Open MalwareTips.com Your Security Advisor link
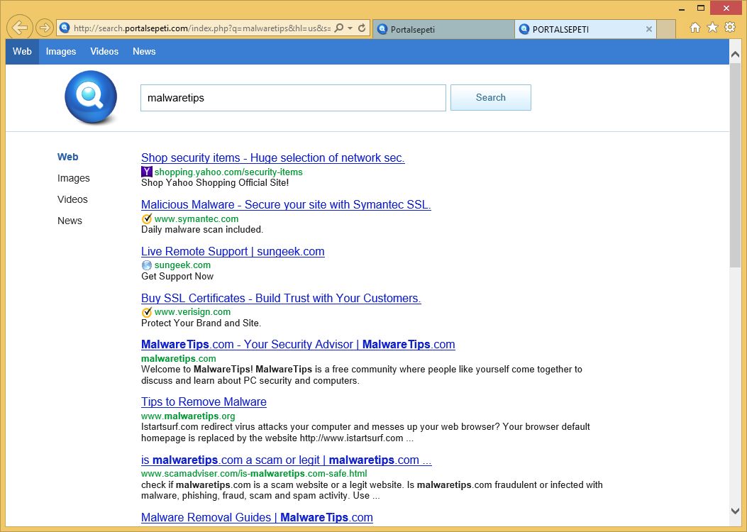The image size is (747, 532). (x=298, y=344)
